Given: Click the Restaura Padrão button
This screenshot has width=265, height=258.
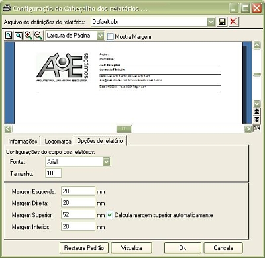Looking at the screenshot, I should click(x=84, y=248).
